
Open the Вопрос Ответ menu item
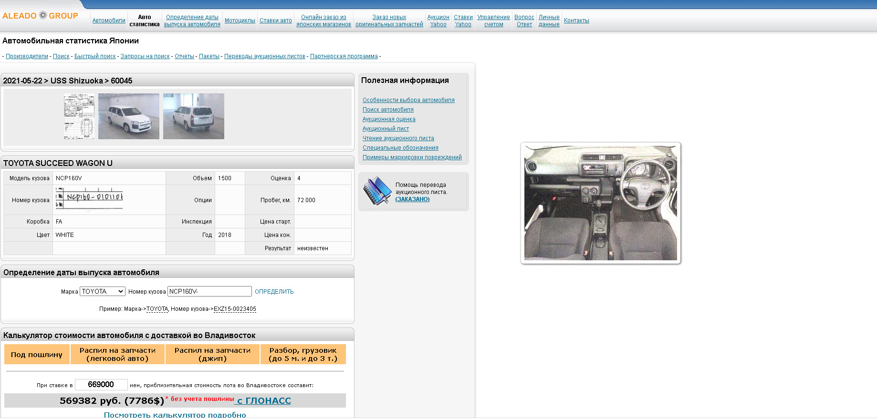(524, 20)
